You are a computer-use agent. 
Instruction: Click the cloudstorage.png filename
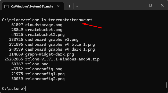point(44,25)
